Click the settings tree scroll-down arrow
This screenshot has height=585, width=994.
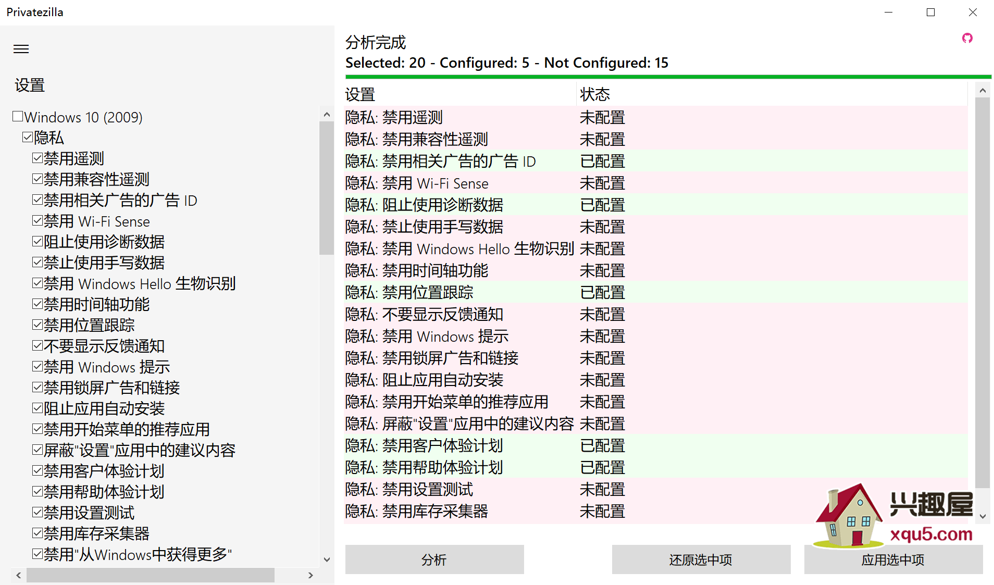[x=327, y=560]
